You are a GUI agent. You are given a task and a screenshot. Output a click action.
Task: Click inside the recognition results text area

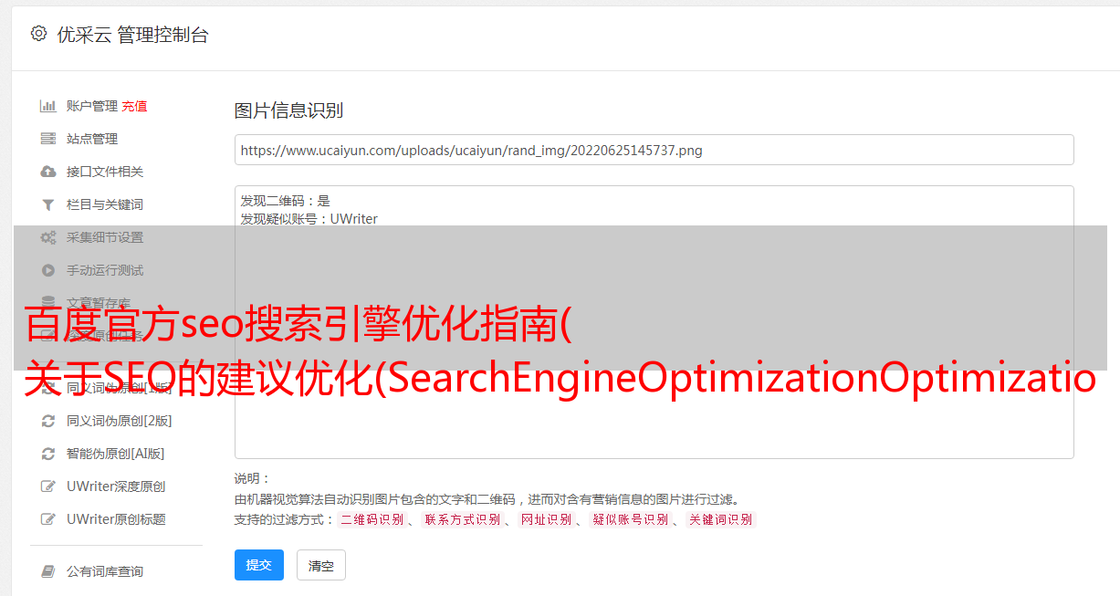pyautogui.click(x=654, y=322)
